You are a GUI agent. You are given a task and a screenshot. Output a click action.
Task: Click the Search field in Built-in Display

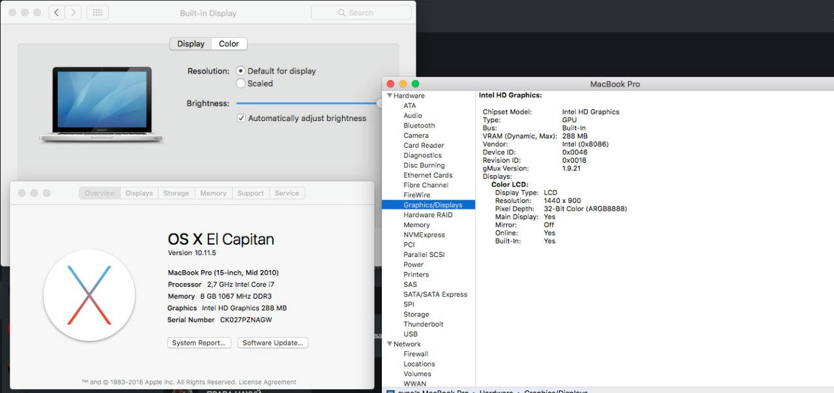[x=362, y=12]
